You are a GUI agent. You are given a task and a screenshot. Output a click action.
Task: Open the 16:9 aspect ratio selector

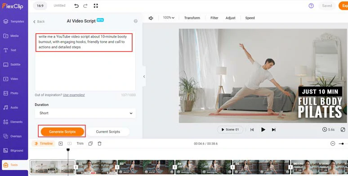click(x=40, y=6)
